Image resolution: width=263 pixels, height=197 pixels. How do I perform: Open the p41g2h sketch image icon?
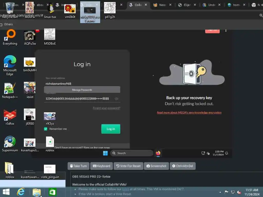pos(110,10)
